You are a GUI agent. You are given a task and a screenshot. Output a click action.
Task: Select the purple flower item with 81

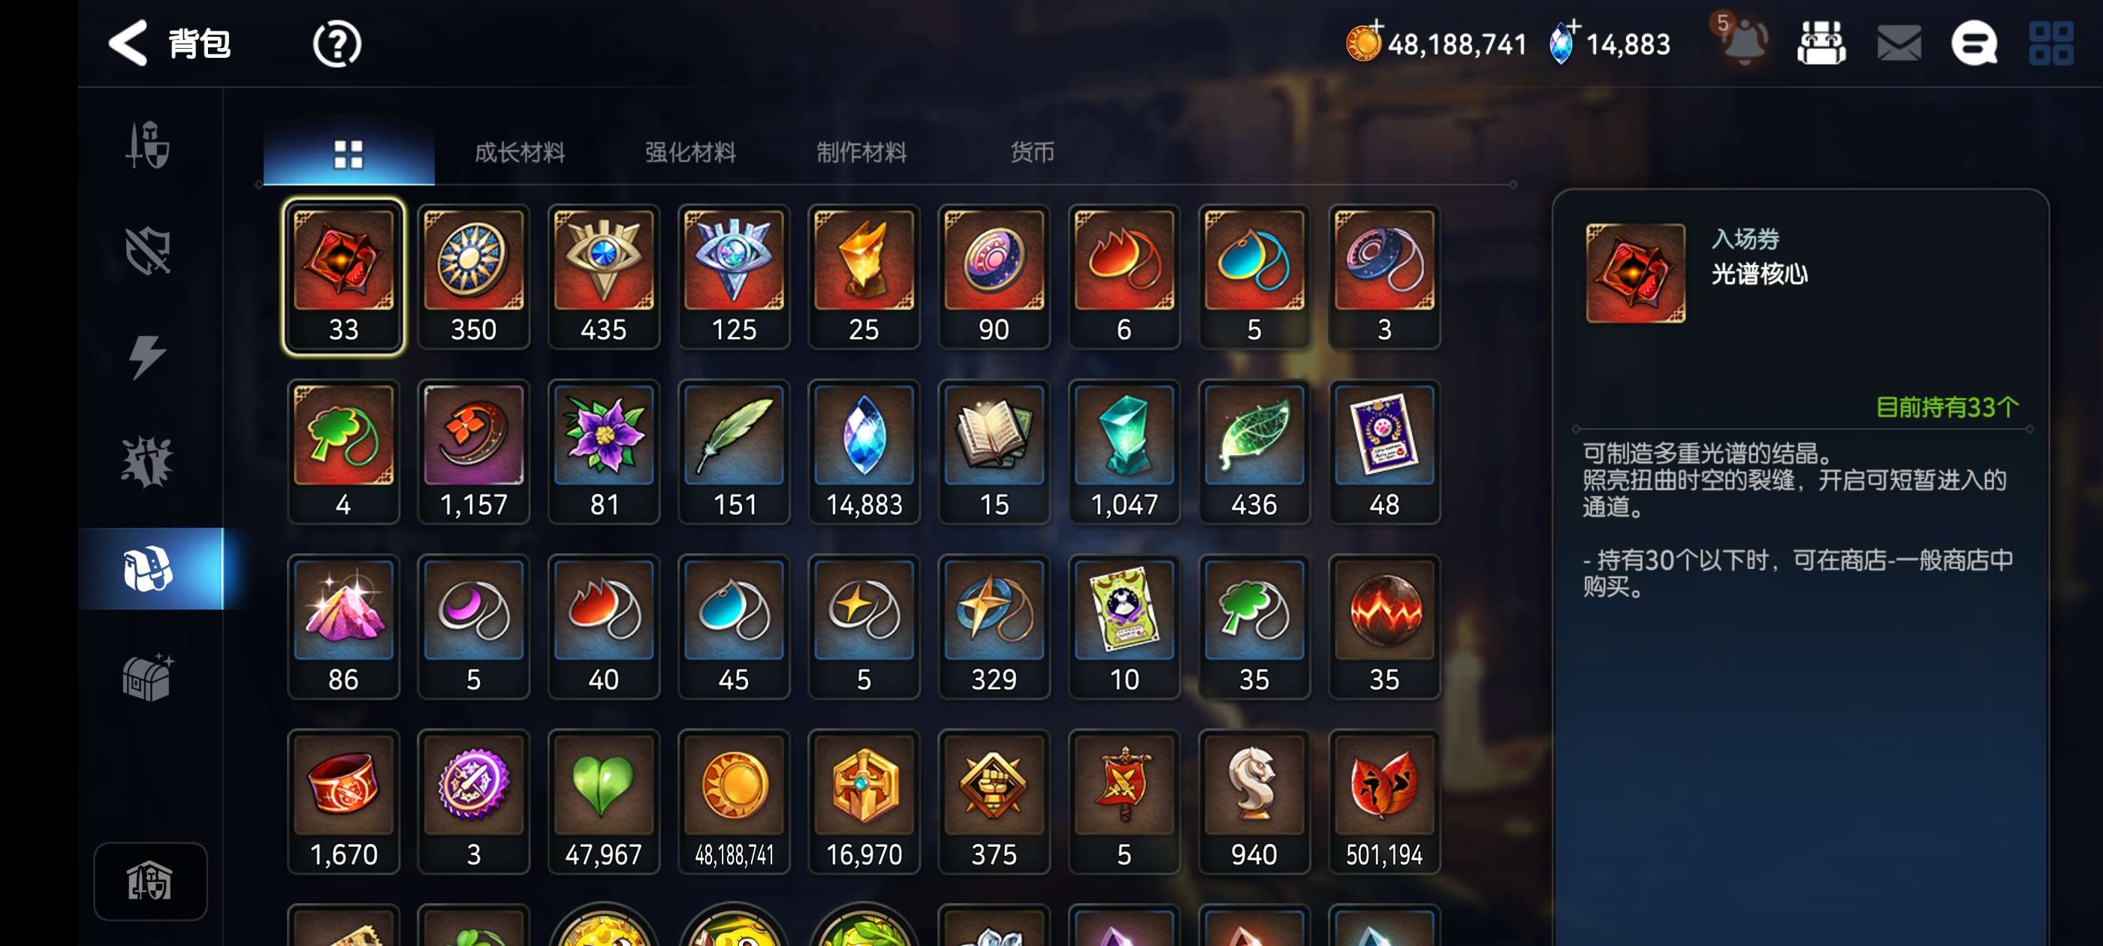point(603,451)
